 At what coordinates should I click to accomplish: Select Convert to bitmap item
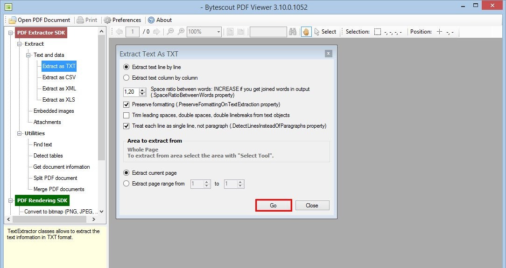61,212
